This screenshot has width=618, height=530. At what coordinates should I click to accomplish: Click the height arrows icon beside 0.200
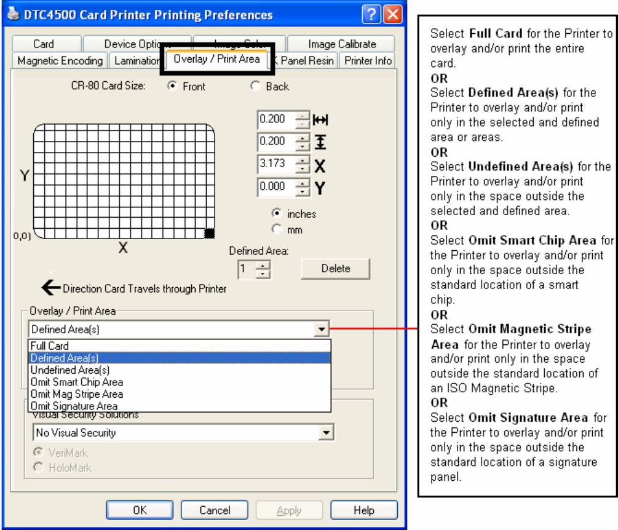(x=320, y=142)
